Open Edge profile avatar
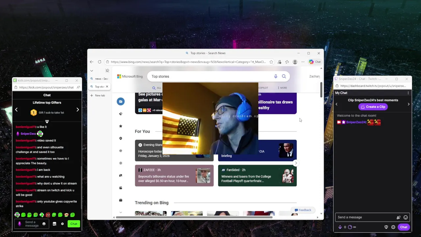 (x=295, y=62)
